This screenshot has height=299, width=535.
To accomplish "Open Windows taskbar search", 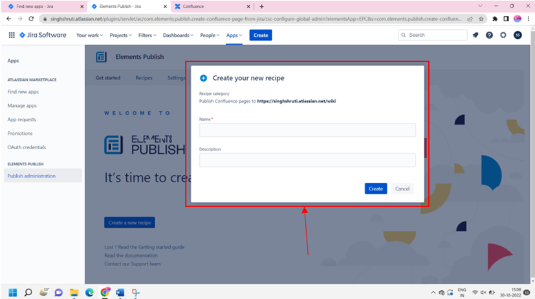I will (28, 293).
